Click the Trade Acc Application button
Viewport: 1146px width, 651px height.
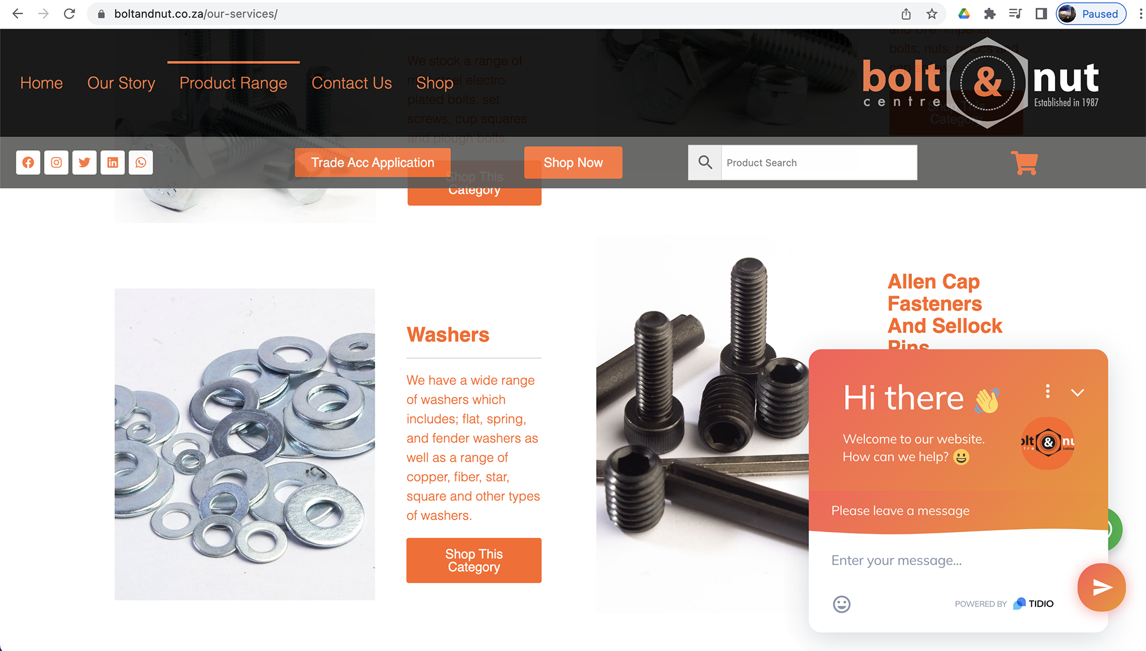coord(373,162)
